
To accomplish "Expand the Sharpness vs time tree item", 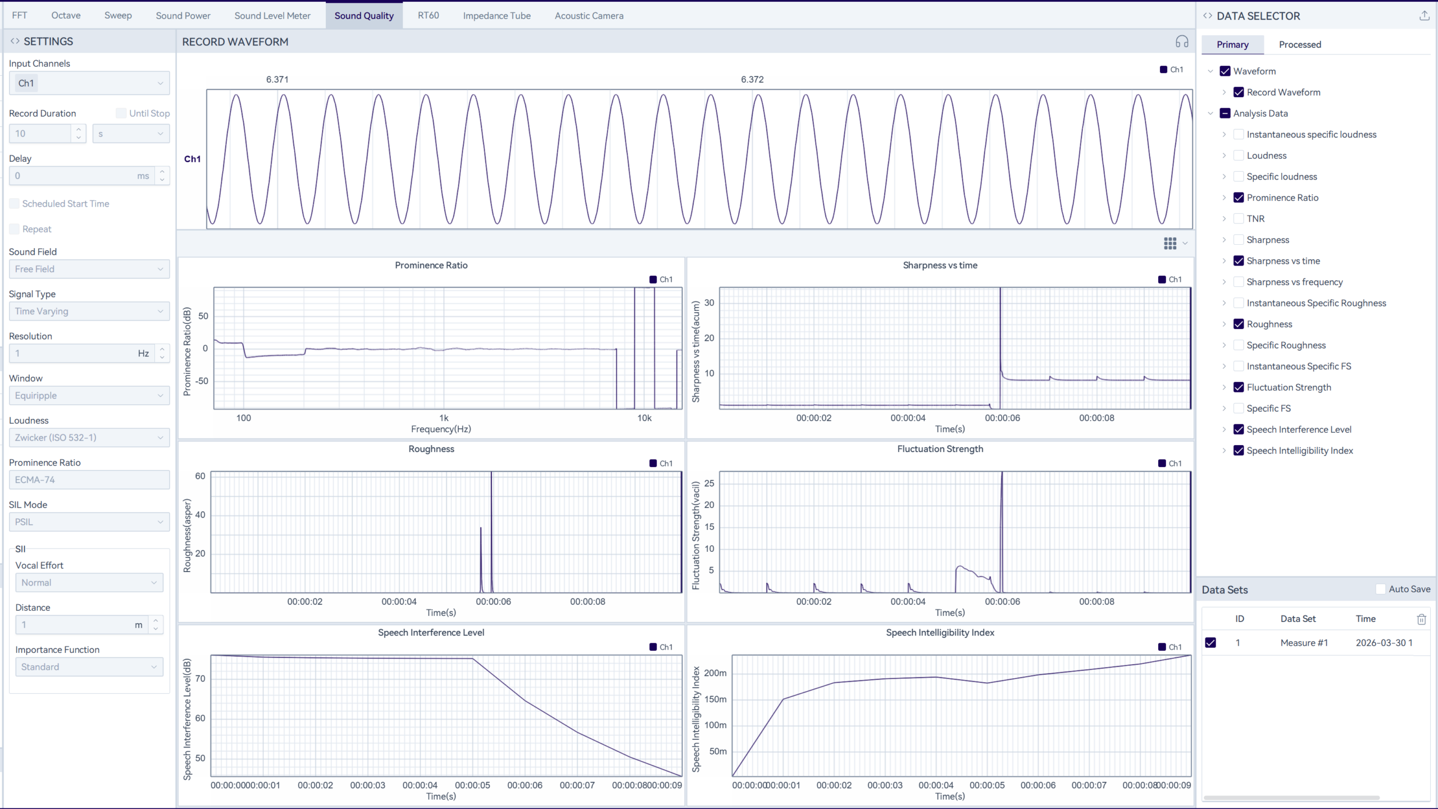I will point(1224,261).
